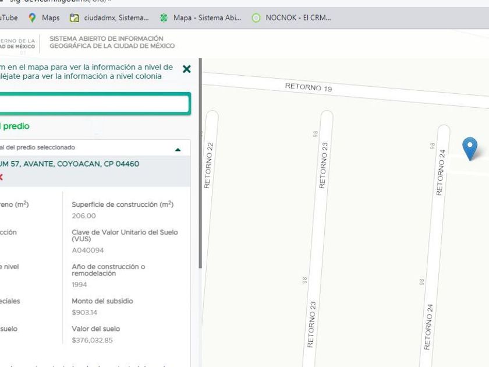Image resolution: width=489 pixels, height=367 pixels.
Task: Open the YouTube bookmark
Action: tap(8, 17)
